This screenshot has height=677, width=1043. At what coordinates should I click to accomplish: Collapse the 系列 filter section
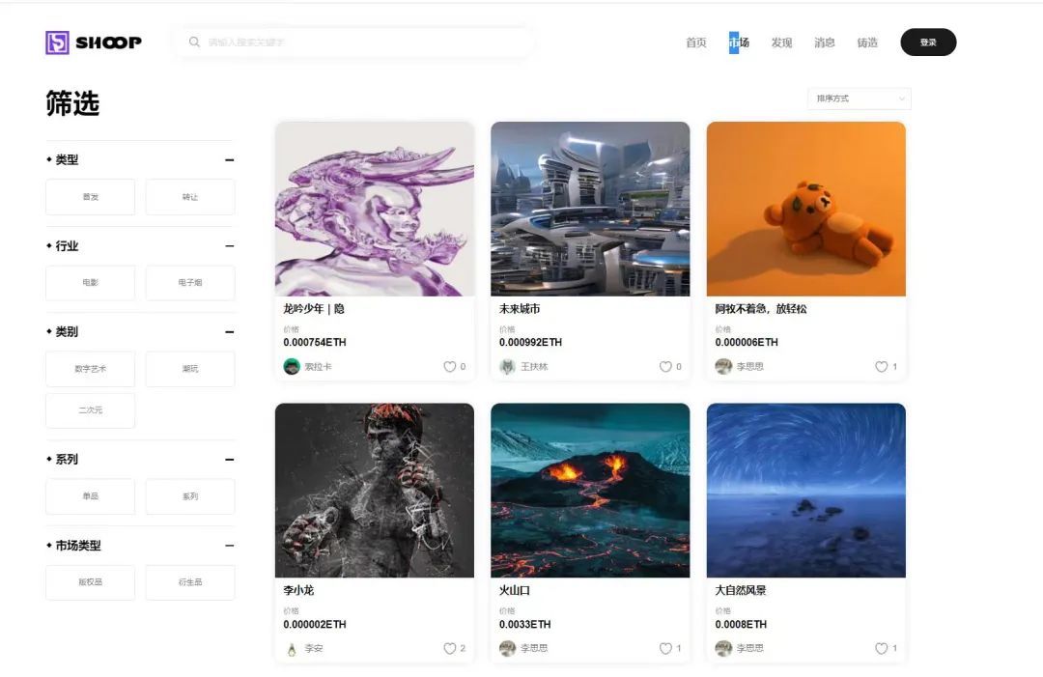[x=230, y=460]
